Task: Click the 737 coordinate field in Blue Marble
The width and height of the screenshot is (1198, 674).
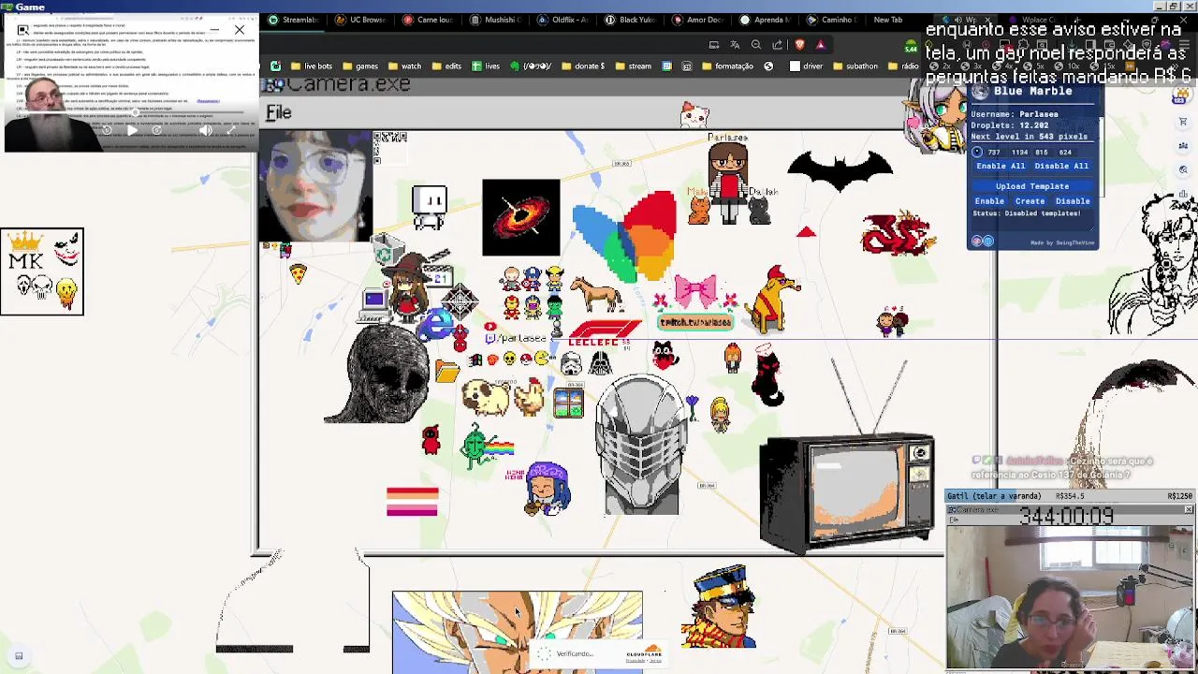Action: click(x=994, y=152)
